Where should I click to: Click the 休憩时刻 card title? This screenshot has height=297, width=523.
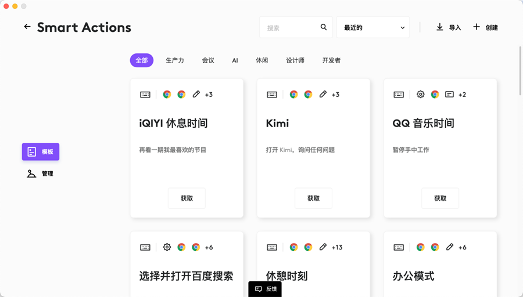click(x=286, y=276)
